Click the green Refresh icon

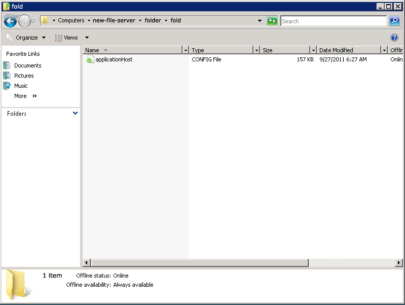pyautogui.click(x=272, y=21)
